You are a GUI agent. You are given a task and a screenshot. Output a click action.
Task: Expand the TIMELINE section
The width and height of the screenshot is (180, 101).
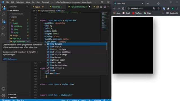point(13,98)
